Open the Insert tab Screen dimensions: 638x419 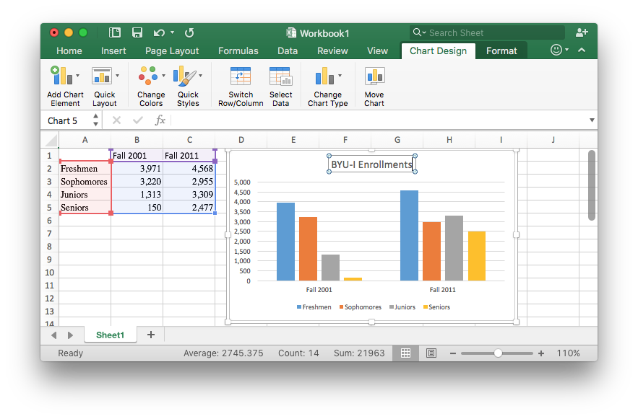pyautogui.click(x=113, y=50)
